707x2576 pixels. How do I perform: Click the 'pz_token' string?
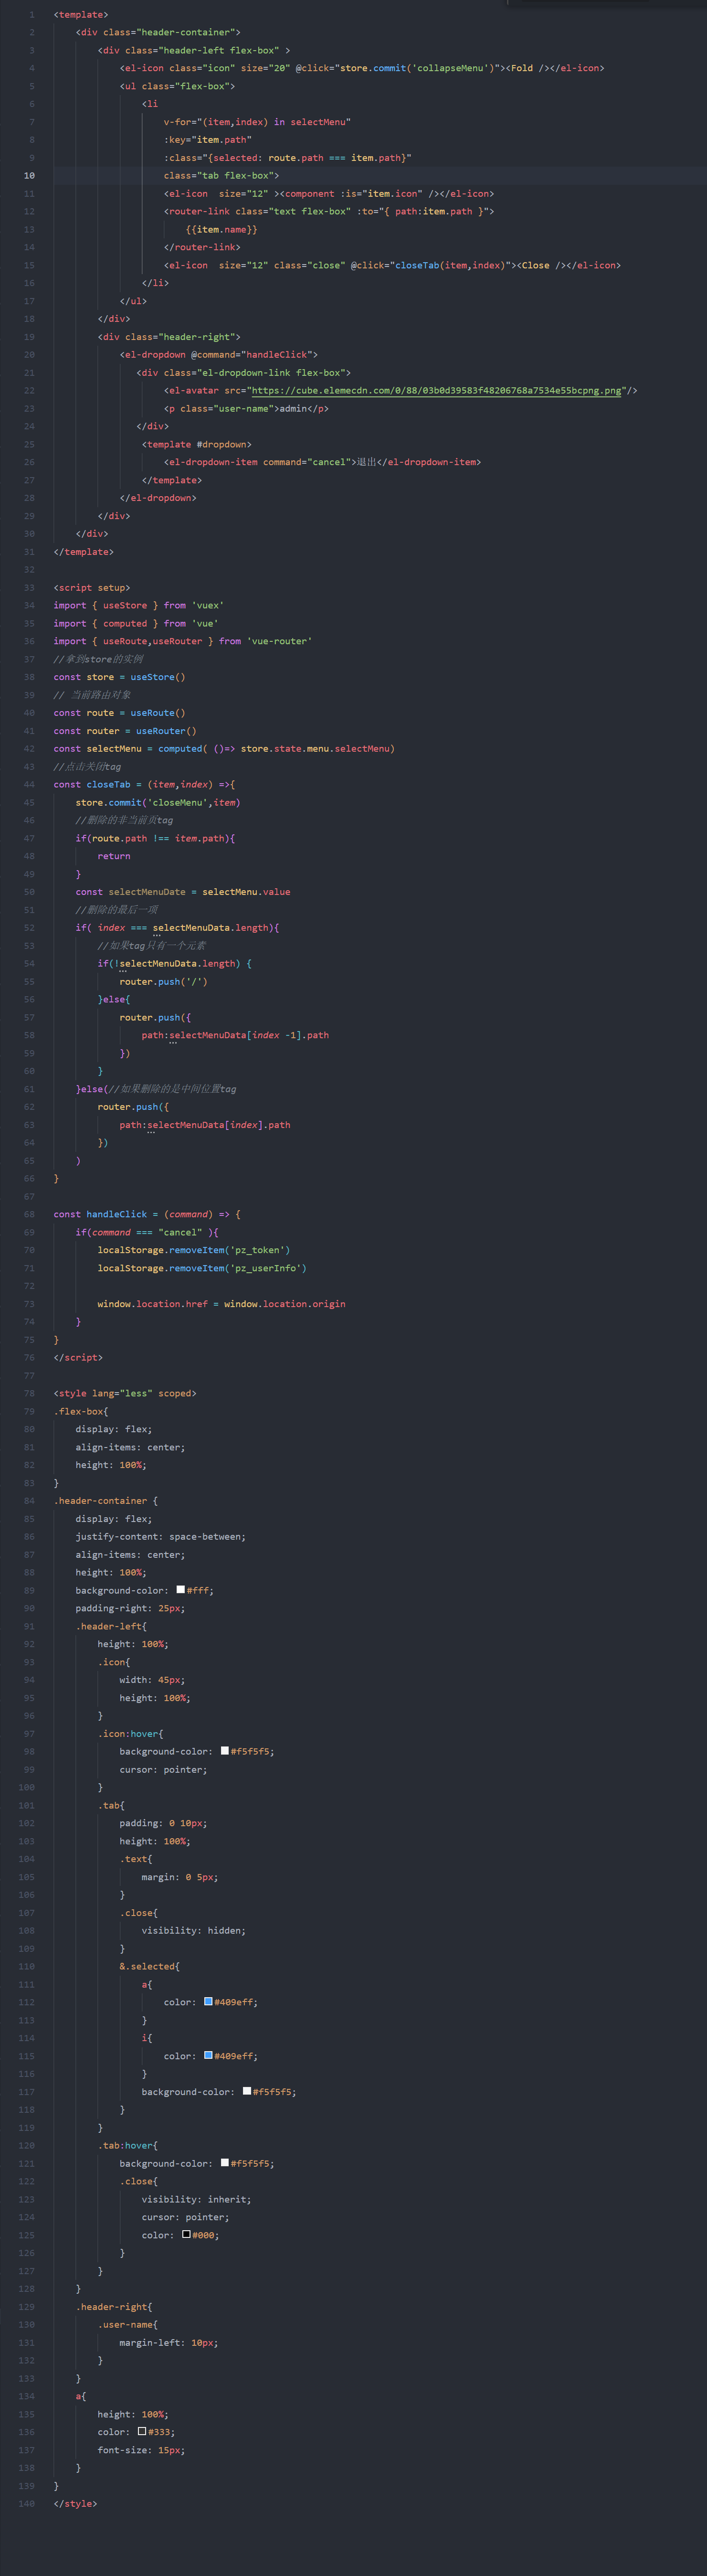point(258,1250)
